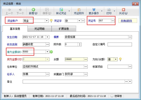Click the 打印 printer icon
The height and width of the screenshot is (100, 141).
click(109, 10)
